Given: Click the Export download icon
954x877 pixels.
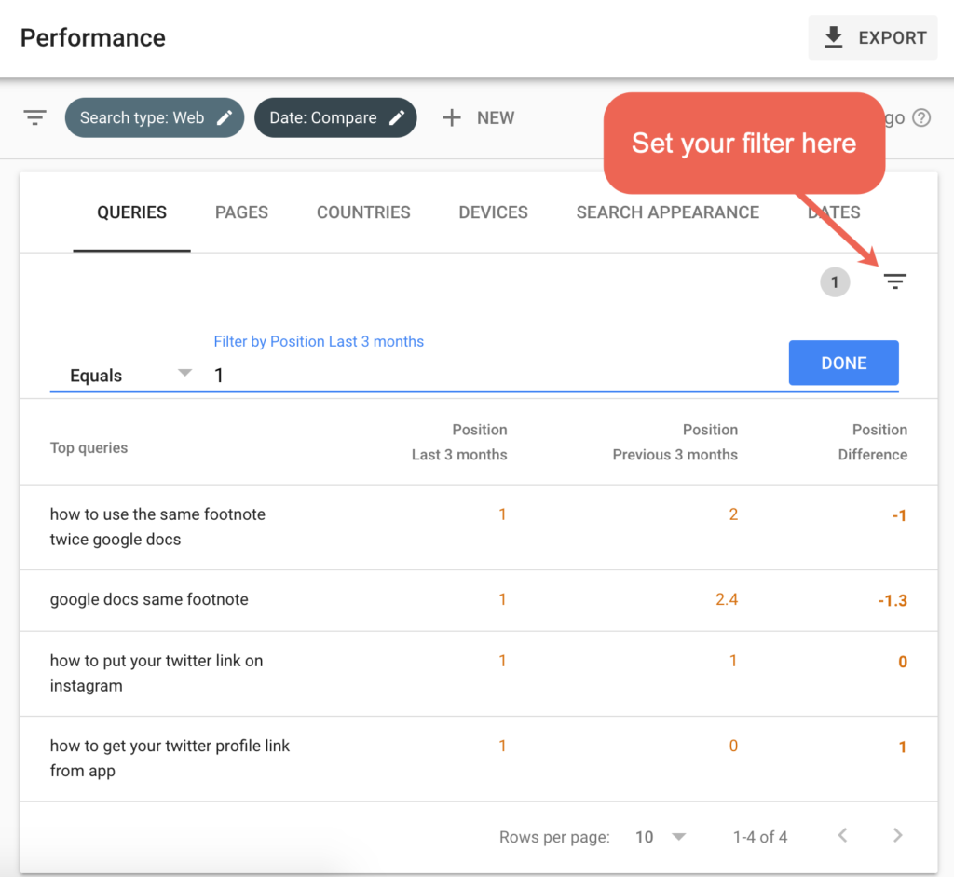Looking at the screenshot, I should tap(833, 37).
